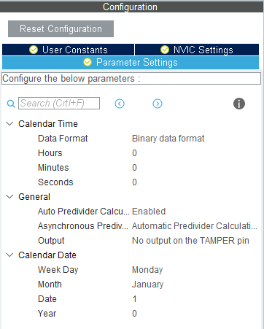Click the Reset Configuration button
264x329 pixels.
pyautogui.click(x=61, y=29)
